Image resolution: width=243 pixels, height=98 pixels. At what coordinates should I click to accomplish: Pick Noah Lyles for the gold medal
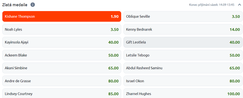coord(62,29)
